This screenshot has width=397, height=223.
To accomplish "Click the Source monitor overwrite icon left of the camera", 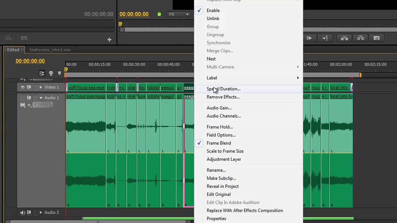I will point(8,38).
